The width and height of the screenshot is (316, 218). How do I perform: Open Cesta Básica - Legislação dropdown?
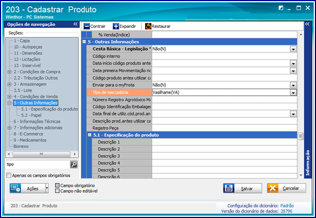293,49
